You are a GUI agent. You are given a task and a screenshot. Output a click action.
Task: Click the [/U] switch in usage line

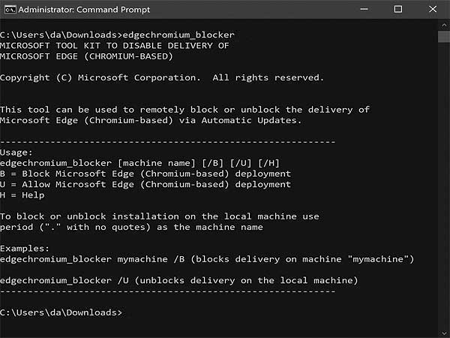point(241,163)
